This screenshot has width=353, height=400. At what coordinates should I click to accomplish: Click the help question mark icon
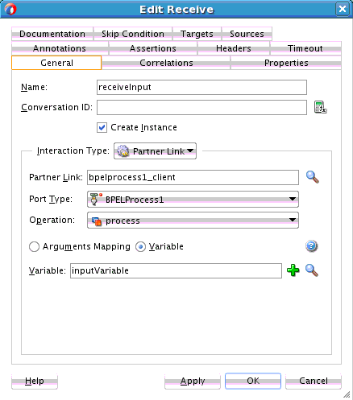coord(311,245)
